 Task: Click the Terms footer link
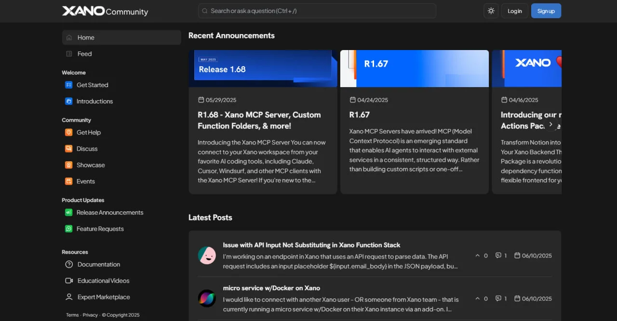[72, 315]
